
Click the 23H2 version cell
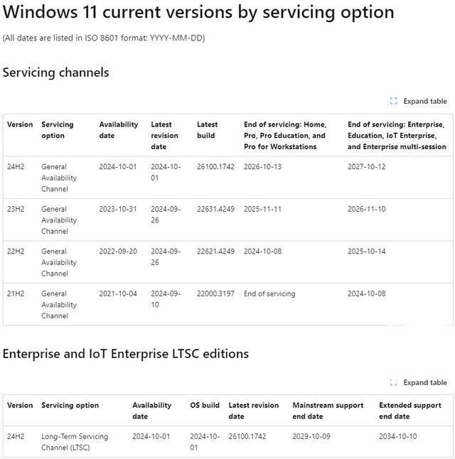(16, 209)
